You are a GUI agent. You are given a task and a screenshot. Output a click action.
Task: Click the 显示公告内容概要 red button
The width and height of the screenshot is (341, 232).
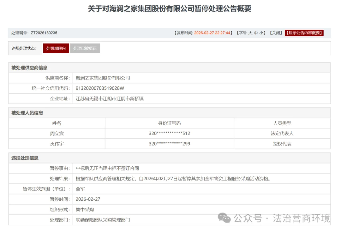[304, 33]
